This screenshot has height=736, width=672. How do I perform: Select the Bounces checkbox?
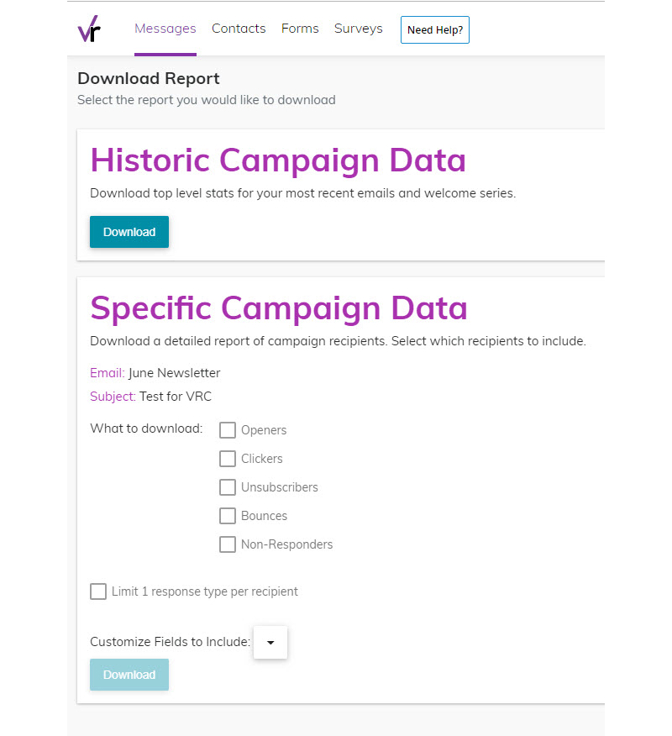[x=228, y=516]
